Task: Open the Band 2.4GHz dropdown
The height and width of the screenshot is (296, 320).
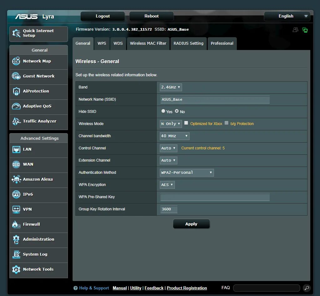Action: (171, 87)
